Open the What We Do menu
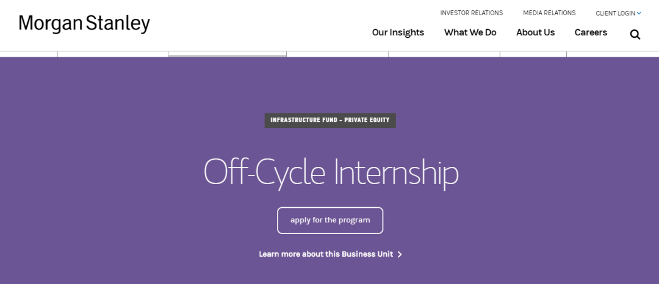Screen dimensions: 659x284 coord(470,32)
